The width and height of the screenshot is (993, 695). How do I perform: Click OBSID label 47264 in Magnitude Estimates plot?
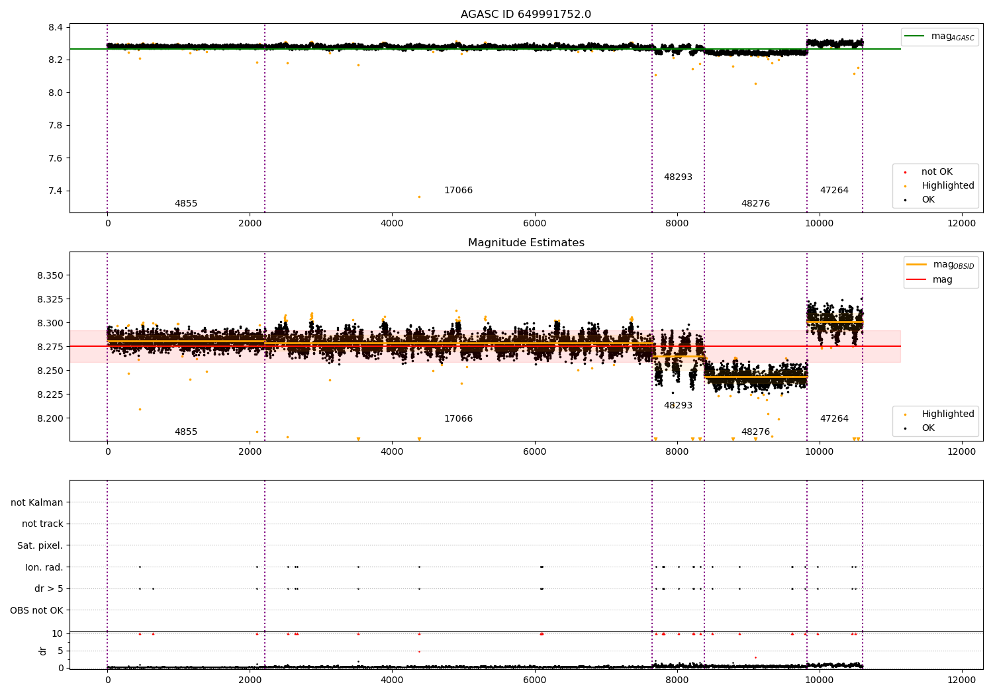(x=834, y=419)
